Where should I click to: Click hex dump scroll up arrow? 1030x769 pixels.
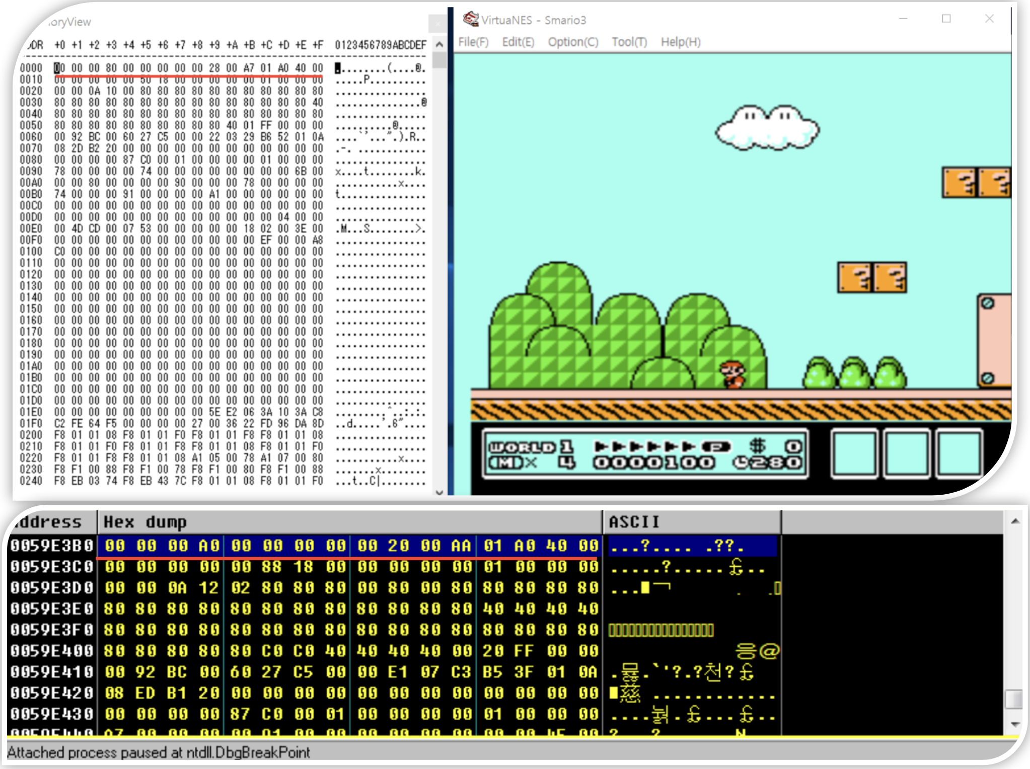(1015, 522)
